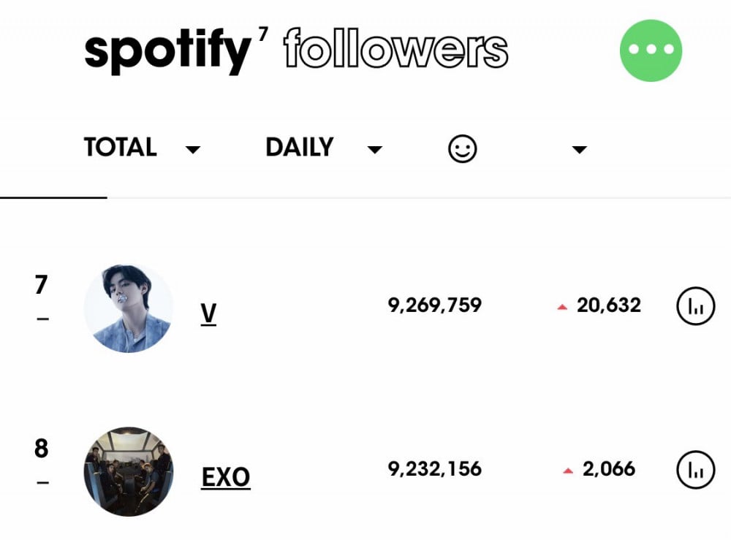Open the chart icon for EXO
Screen dimensions: 731x540
tap(696, 470)
